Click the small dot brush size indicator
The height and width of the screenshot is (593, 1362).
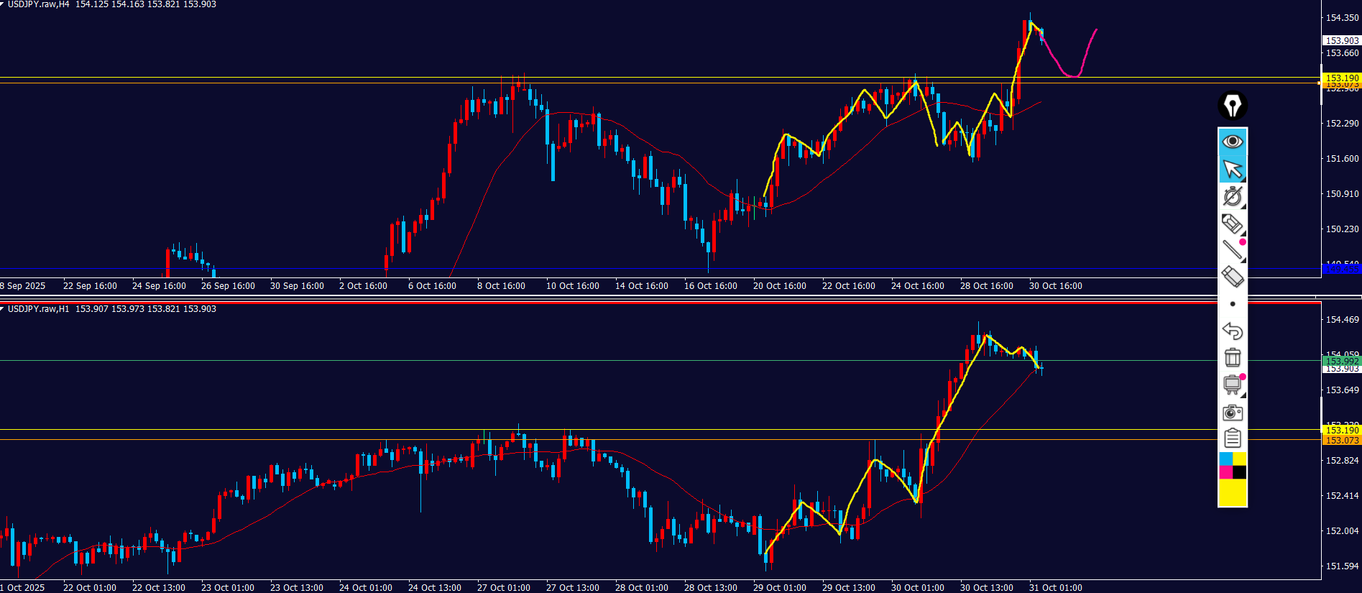point(1232,304)
